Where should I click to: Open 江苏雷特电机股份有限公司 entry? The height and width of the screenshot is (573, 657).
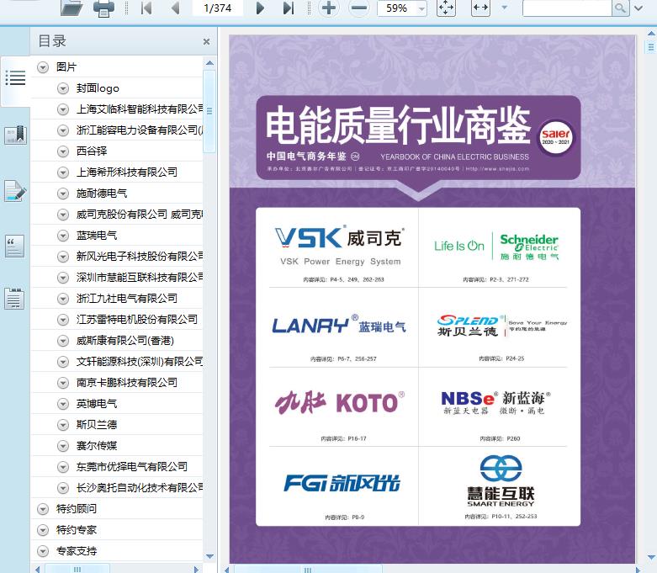click(x=136, y=320)
